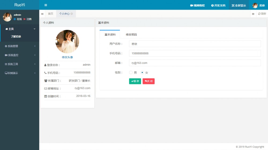
Task: Click the 邮箱地址 envelope icon
Action: pyautogui.click(x=46, y=89)
